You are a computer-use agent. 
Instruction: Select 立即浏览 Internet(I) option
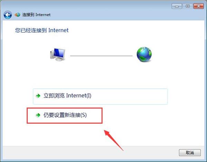tap(100, 96)
